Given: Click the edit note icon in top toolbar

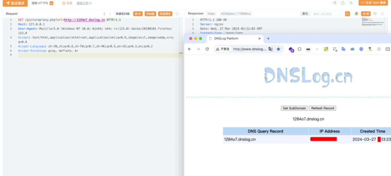Looking at the screenshot, I should [x=351, y=3].
